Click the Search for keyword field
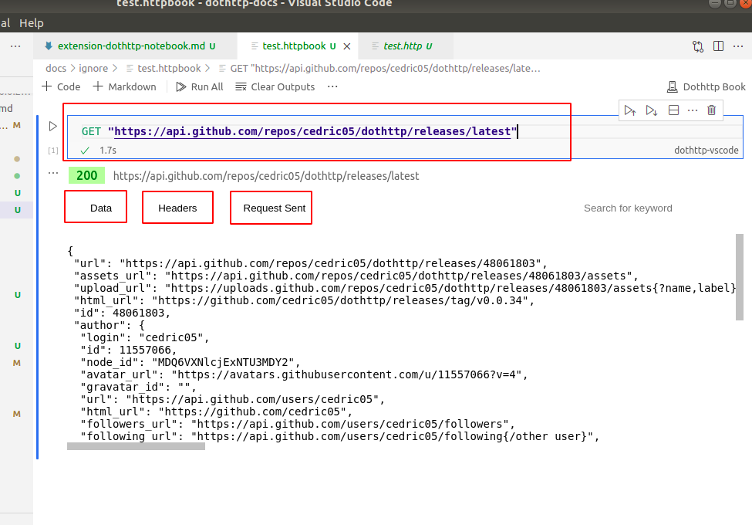The height and width of the screenshot is (525, 752). click(x=628, y=208)
